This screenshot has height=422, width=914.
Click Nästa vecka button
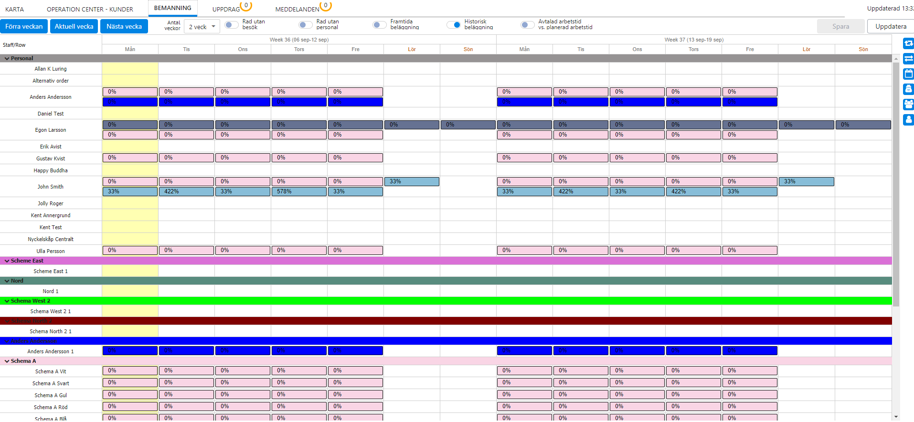(124, 26)
